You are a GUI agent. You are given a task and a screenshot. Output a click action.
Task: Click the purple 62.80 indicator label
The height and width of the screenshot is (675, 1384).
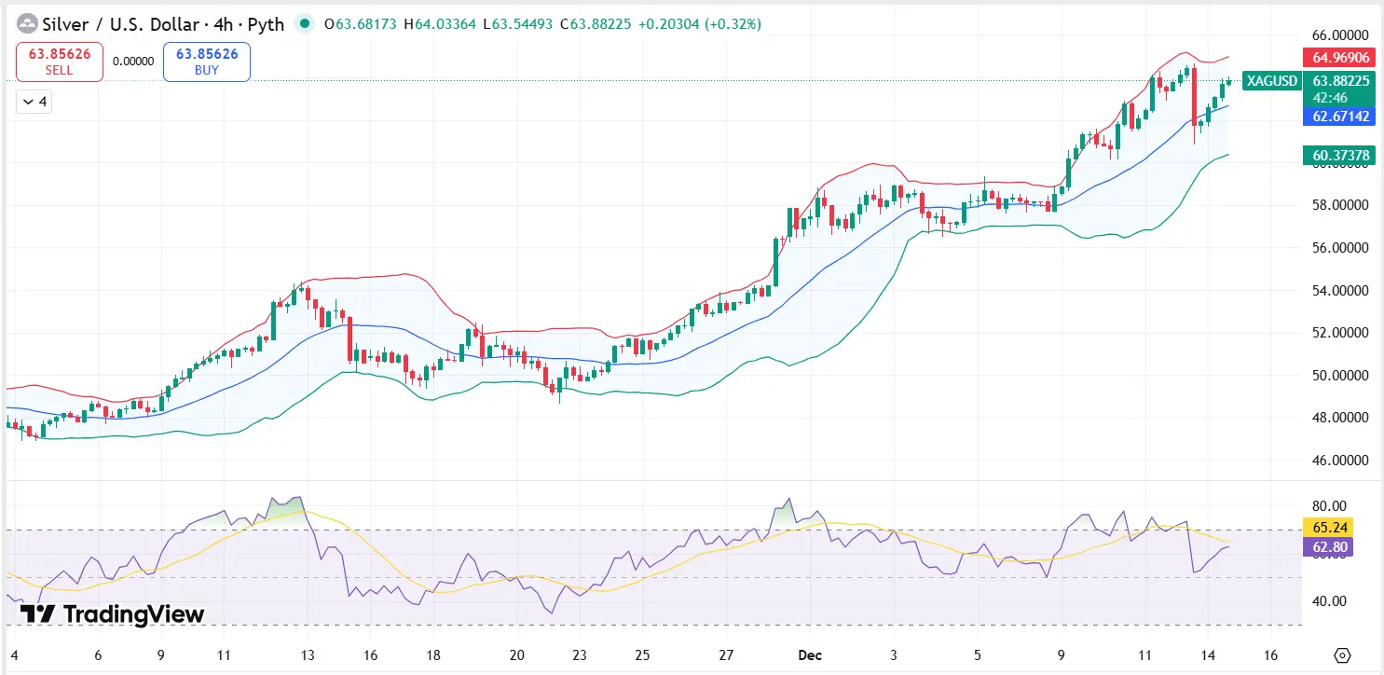[1329, 547]
